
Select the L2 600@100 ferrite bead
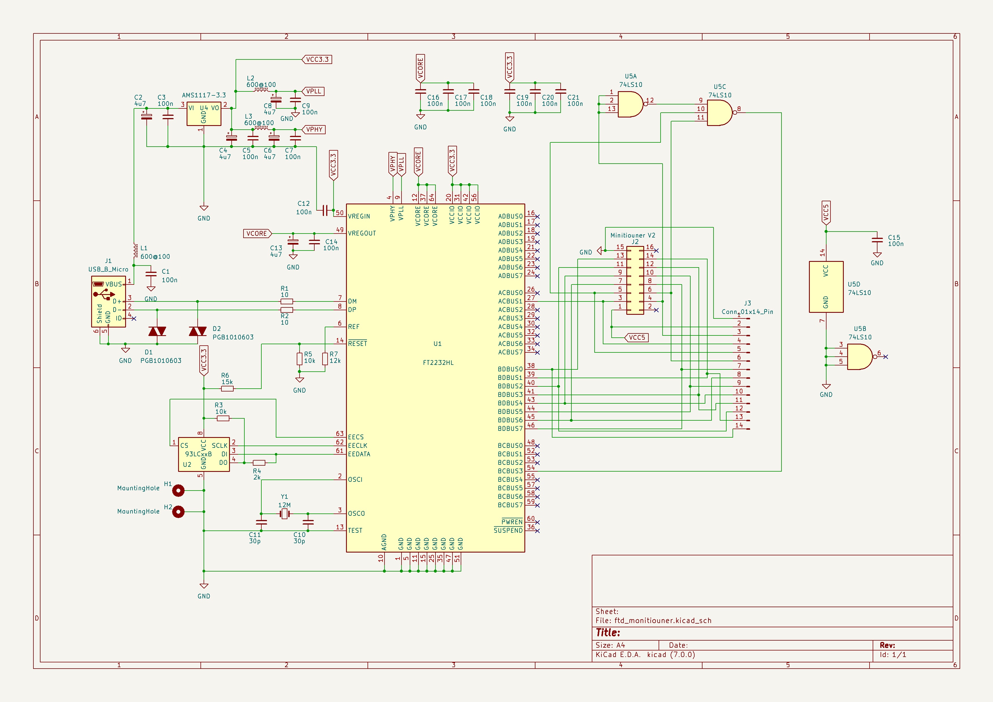[x=261, y=90]
